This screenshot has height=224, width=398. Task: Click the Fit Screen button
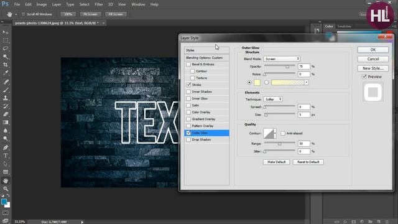90,14
